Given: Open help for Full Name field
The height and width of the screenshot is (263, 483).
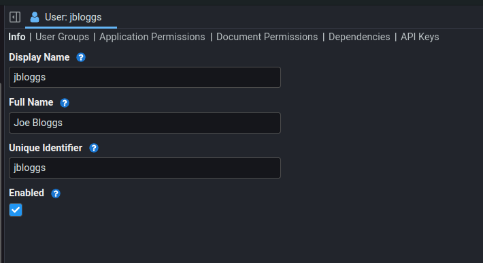Looking at the screenshot, I should (x=65, y=103).
